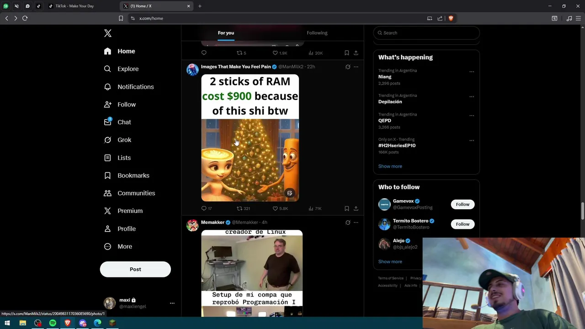This screenshot has height=329, width=585.
Task: Open options for Depilación trend
Action: click(x=472, y=97)
